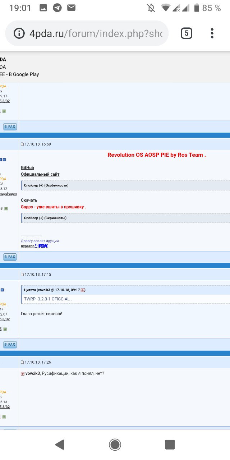The width and height of the screenshot is (230, 460).
Task: Tap the Android recent apps square button
Action: click(x=170, y=445)
